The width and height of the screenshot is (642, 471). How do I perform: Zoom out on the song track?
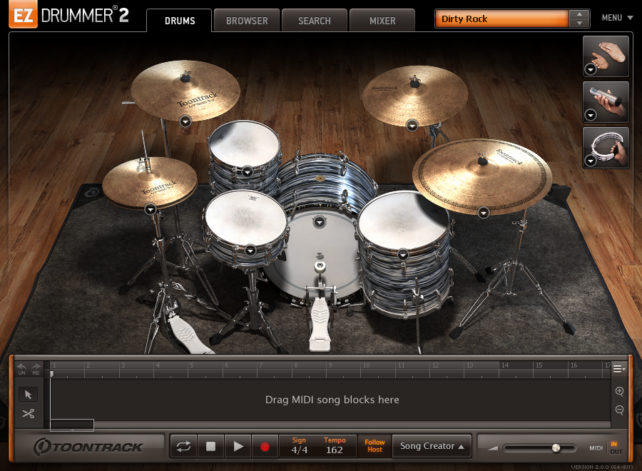[619, 410]
